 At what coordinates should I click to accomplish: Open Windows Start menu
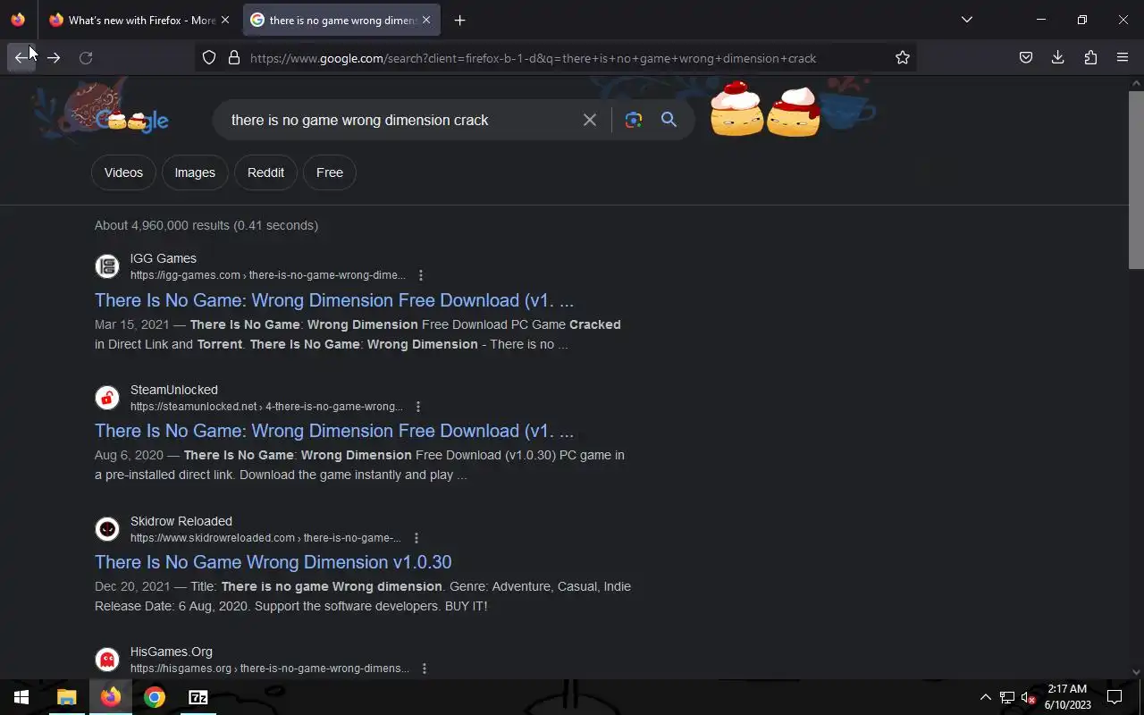point(21,697)
